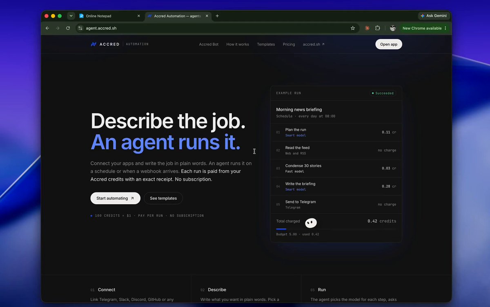Select the Send to Telegram step

(336, 204)
